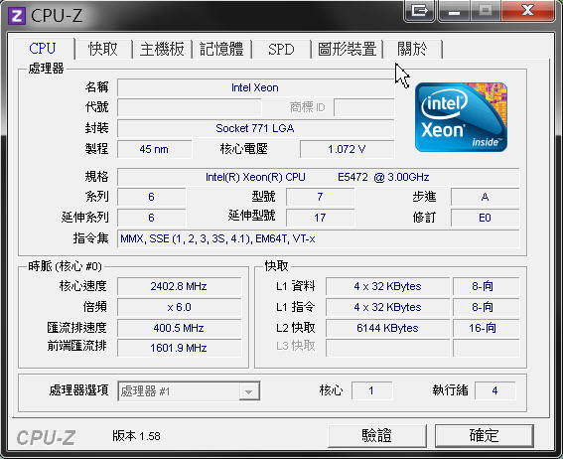The height and width of the screenshot is (459, 563).
Task: Switch to the 快取 tab
Action: (x=103, y=49)
